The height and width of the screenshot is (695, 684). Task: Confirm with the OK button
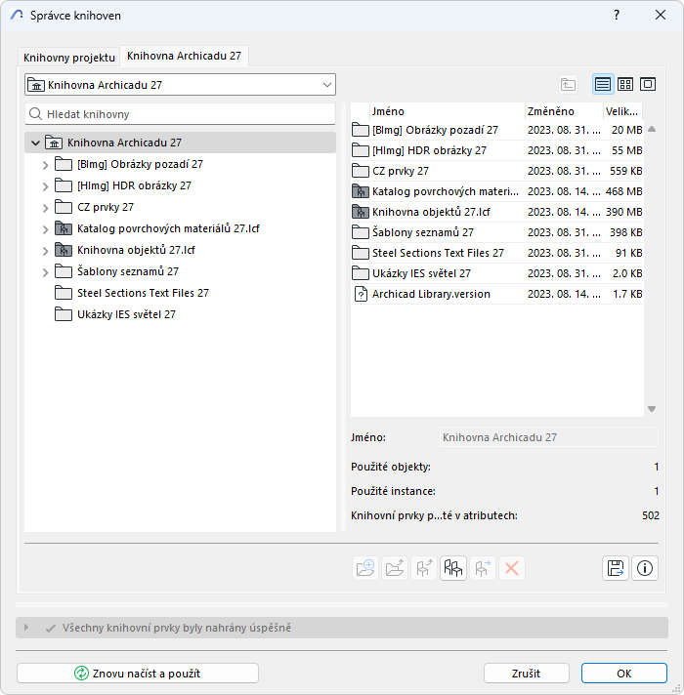624,674
